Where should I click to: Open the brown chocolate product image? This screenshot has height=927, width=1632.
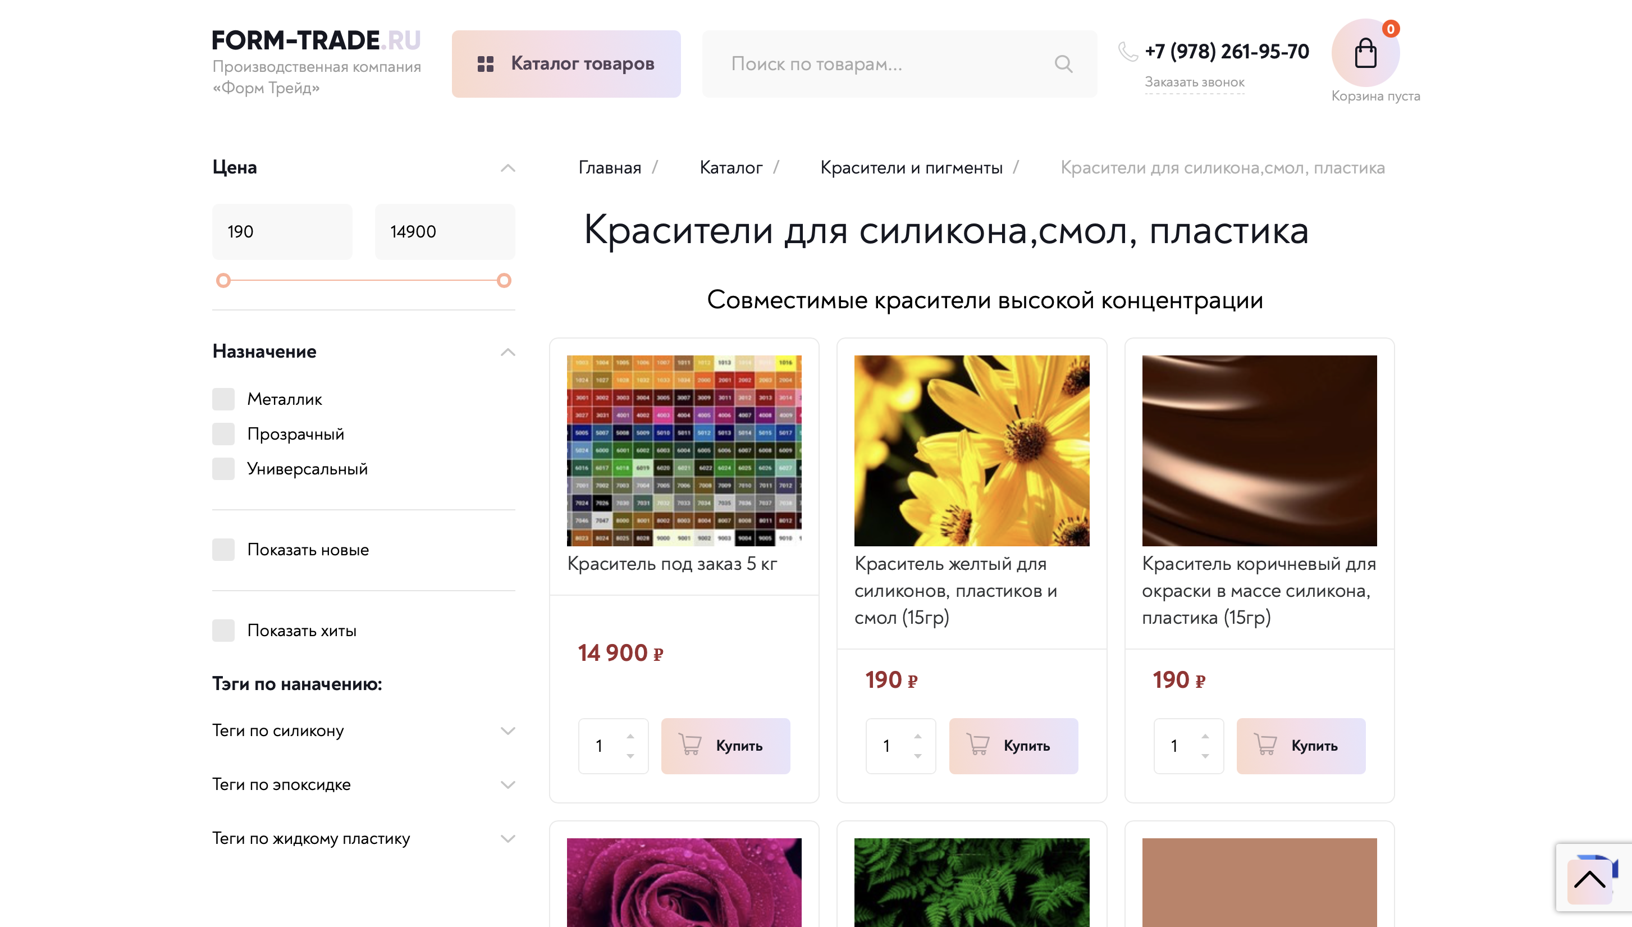1260,451
